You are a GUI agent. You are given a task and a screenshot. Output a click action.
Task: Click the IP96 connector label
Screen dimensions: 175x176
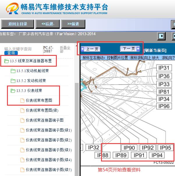click(x=164, y=106)
